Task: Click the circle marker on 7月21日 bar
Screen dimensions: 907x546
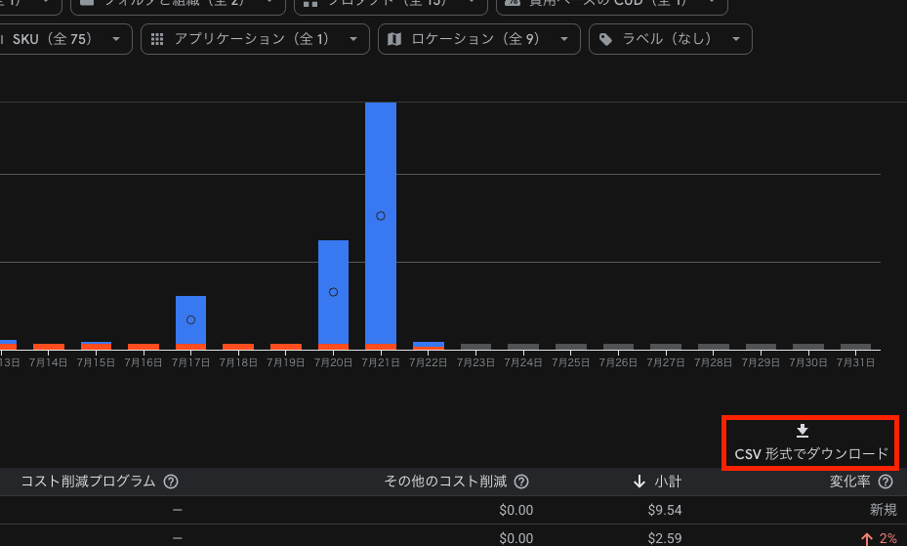Action: [381, 216]
